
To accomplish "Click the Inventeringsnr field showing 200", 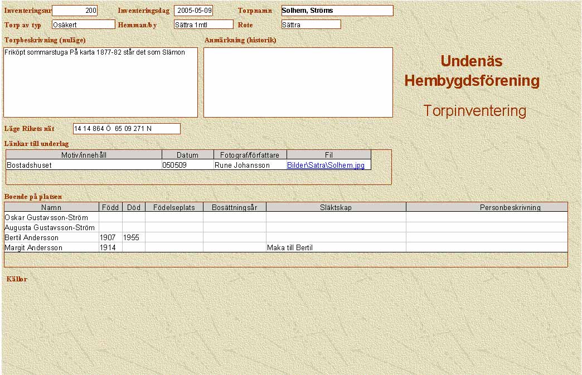I will click(x=75, y=11).
